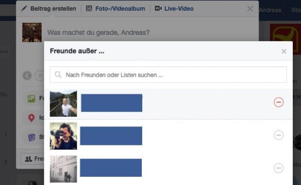Click "Was machst du gerade, Andreas?" text field
Viewport: 301px width, 185px height.
coord(98,33)
